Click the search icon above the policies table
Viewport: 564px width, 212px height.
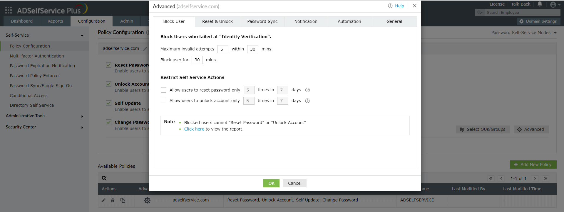pos(104,178)
